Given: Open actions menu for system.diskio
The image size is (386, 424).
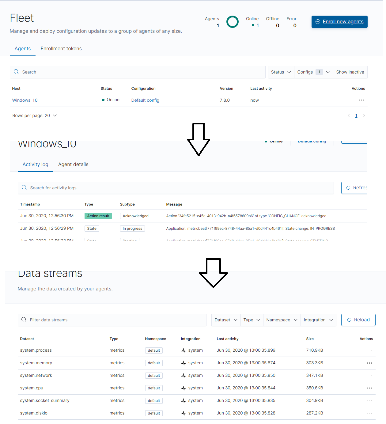Looking at the screenshot, I should pos(369,413).
